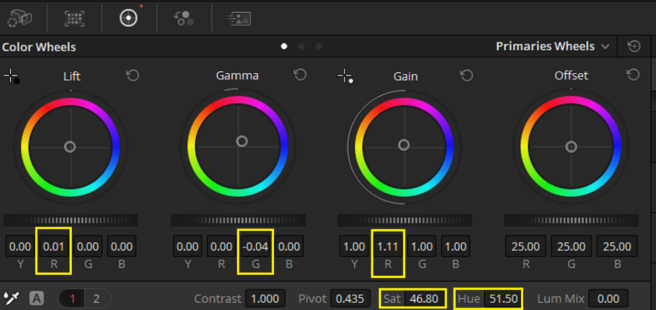Click the Hue value field

pos(502,298)
